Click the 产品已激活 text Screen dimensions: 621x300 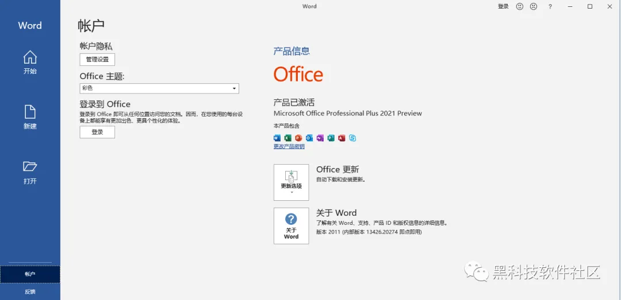294,102
